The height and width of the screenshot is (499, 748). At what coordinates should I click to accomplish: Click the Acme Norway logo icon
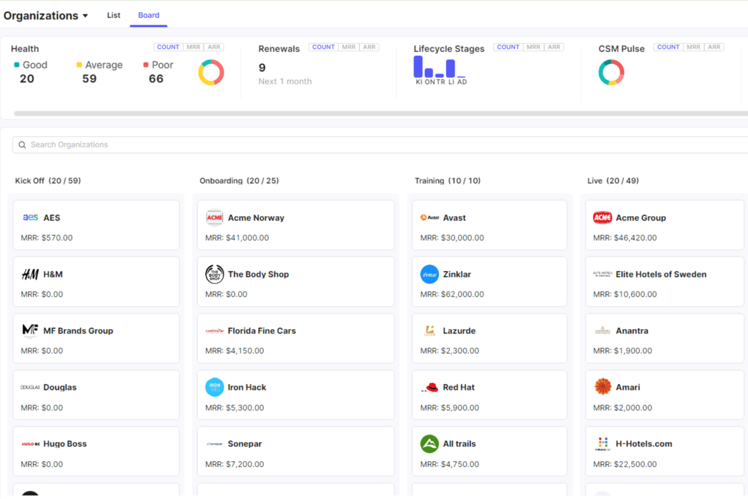tap(214, 217)
